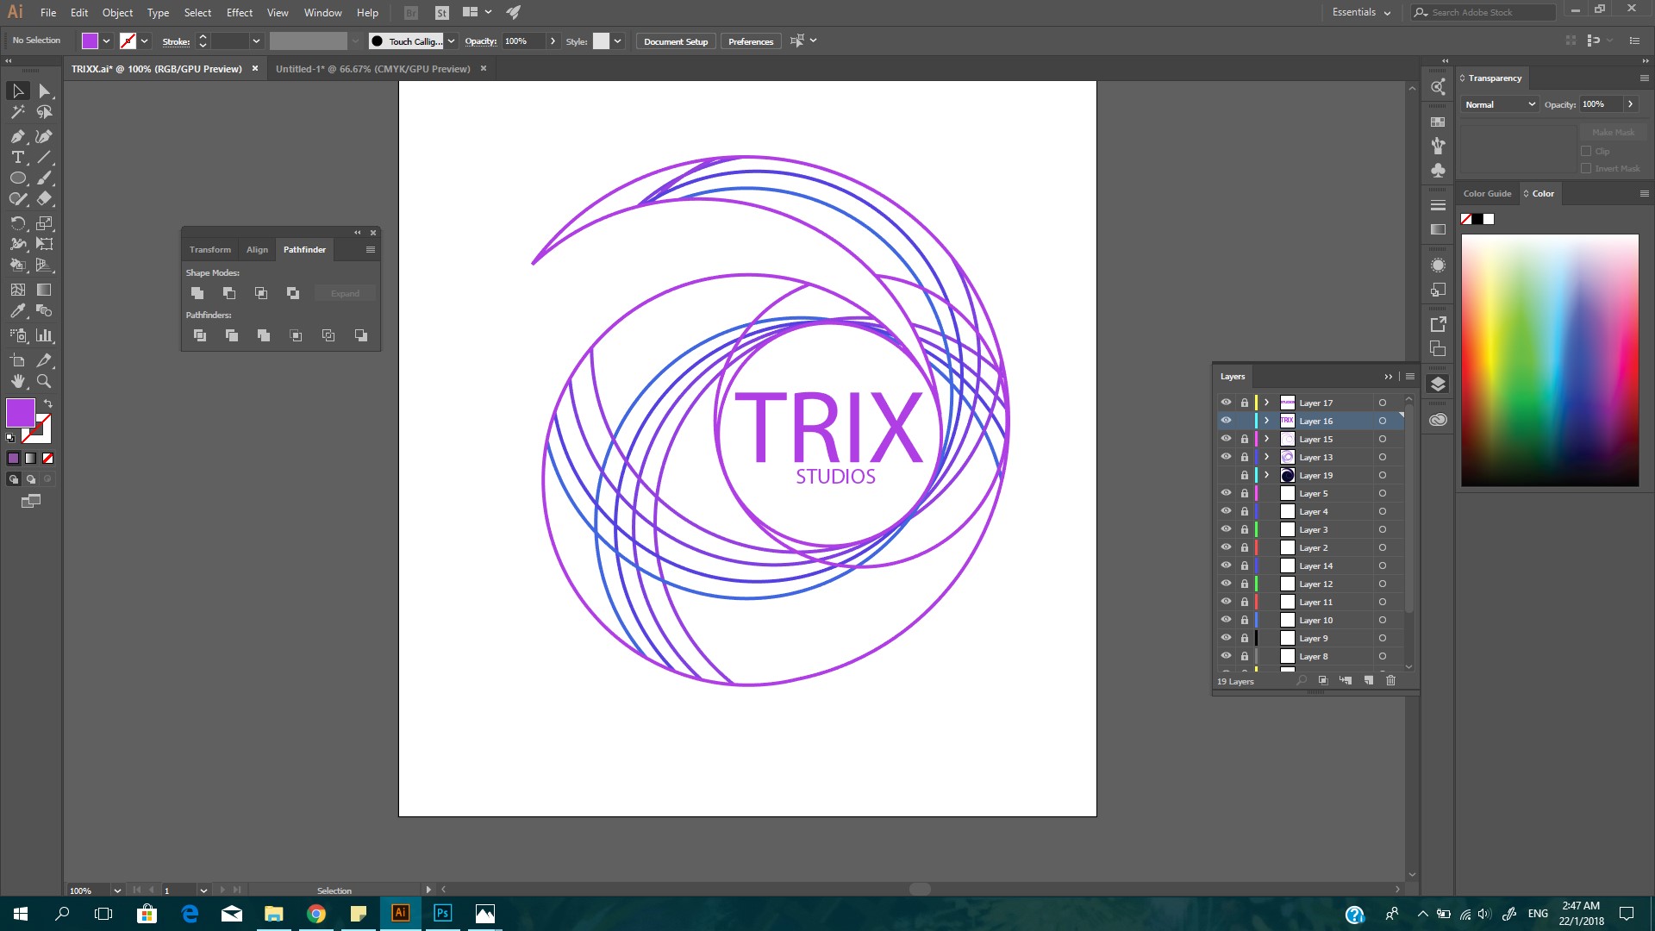
Task: Enable the Invert Mask checkbox
Action: coord(1586,169)
